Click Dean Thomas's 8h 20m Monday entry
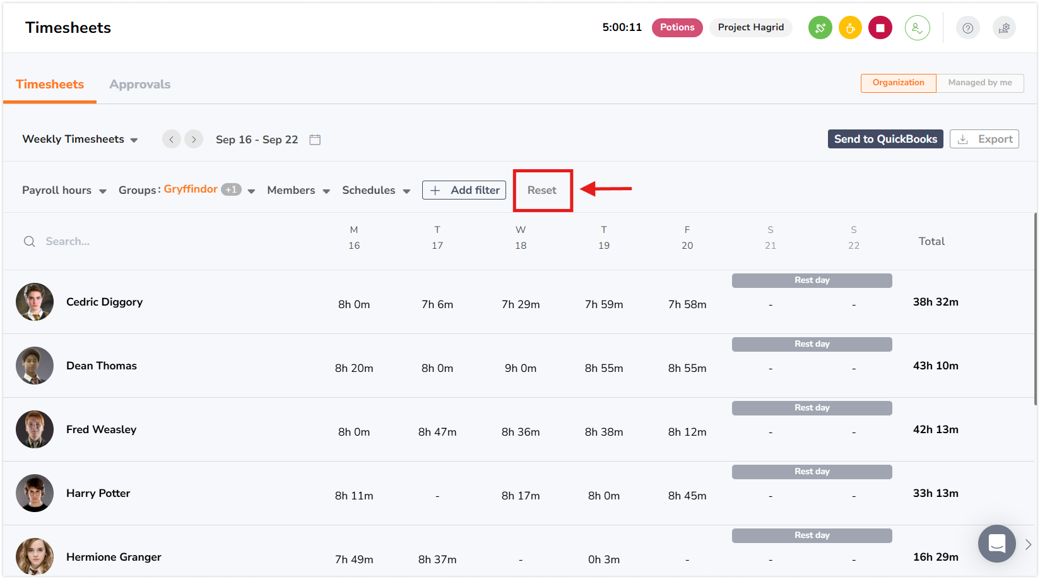The image size is (1040, 579). [x=354, y=368]
